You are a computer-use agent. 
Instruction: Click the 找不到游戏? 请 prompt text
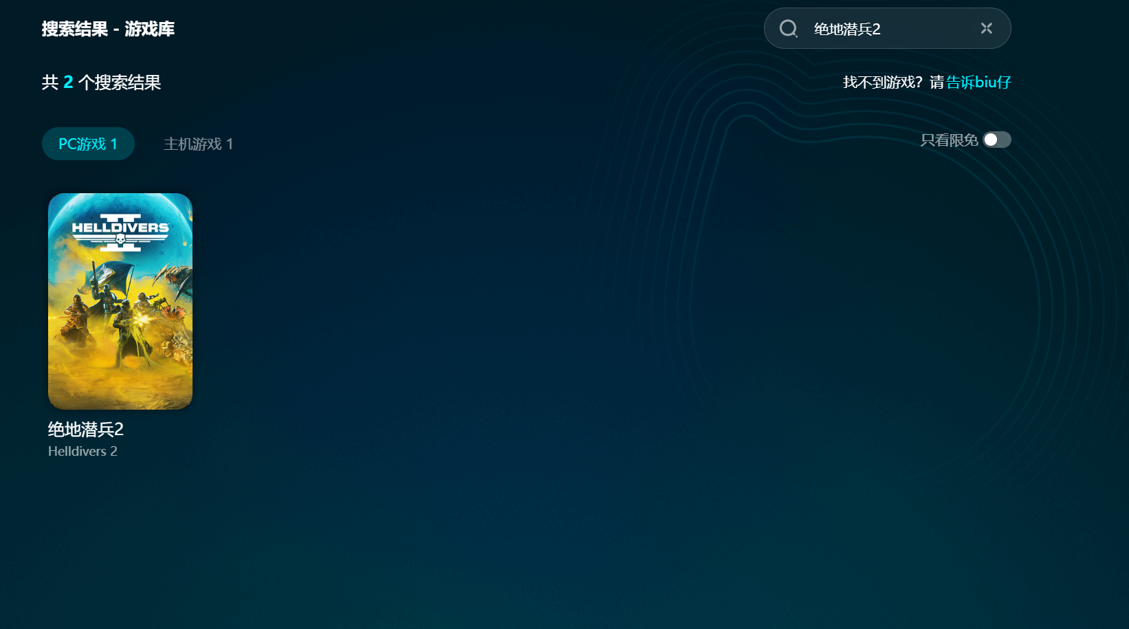[893, 82]
